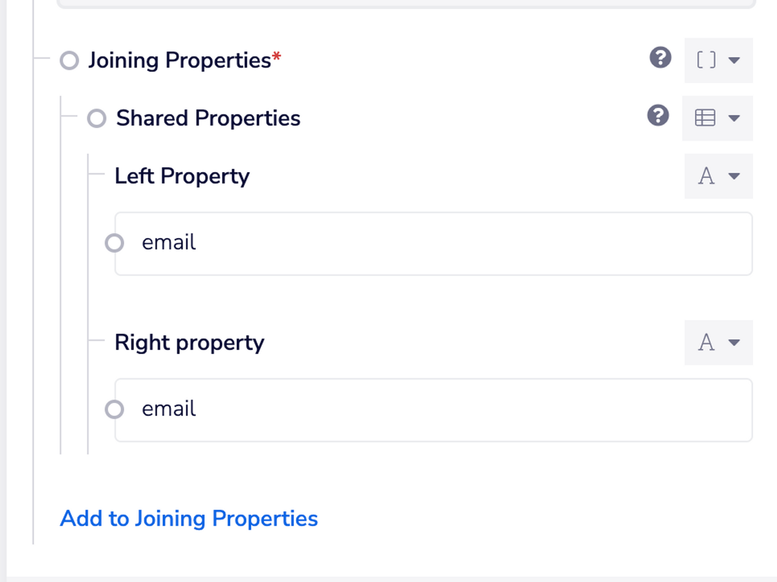Screen dimensions: 777x582
Task: Expand the Right property type dropdown arrow
Action: (734, 342)
